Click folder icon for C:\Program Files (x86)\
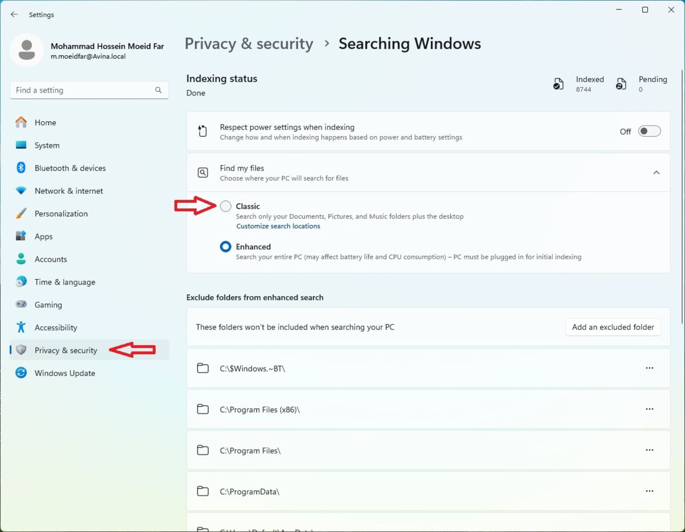The width and height of the screenshot is (685, 532). click(203, 409)
